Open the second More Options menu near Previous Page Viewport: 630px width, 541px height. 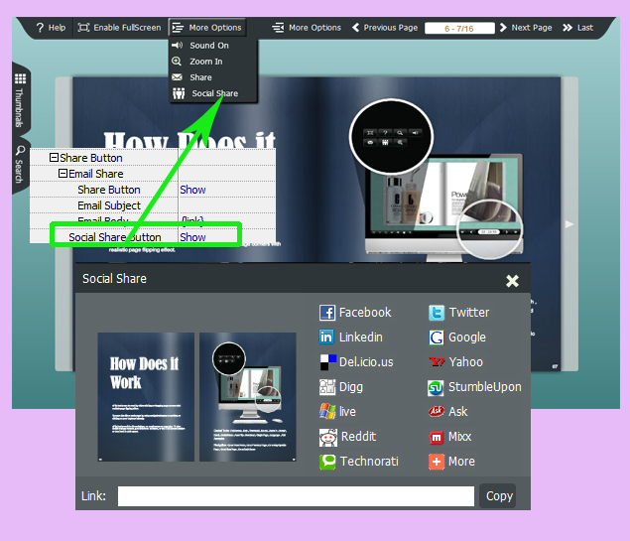click(x=307, y=28)
